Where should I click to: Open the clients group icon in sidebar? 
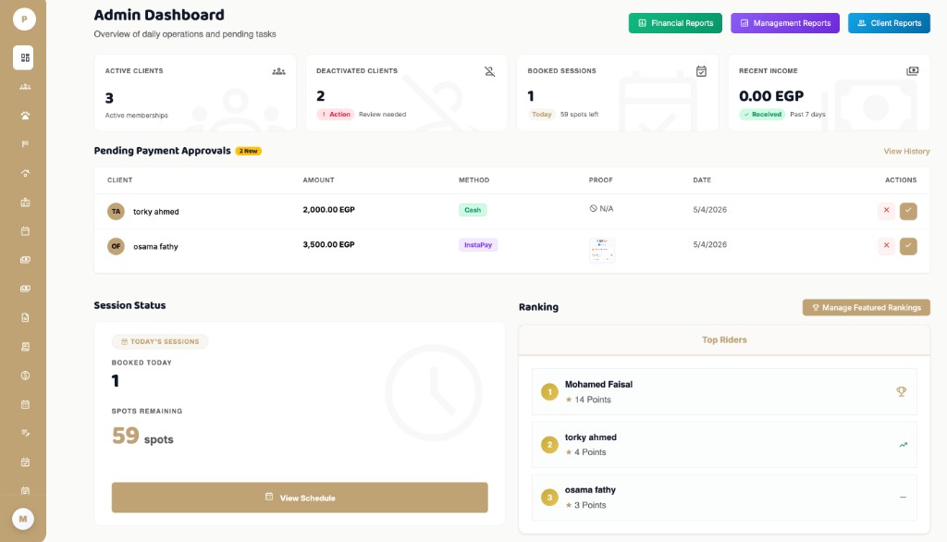point(25,87)
